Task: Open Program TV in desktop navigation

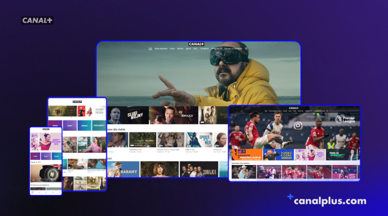Action: click(217, 49)
